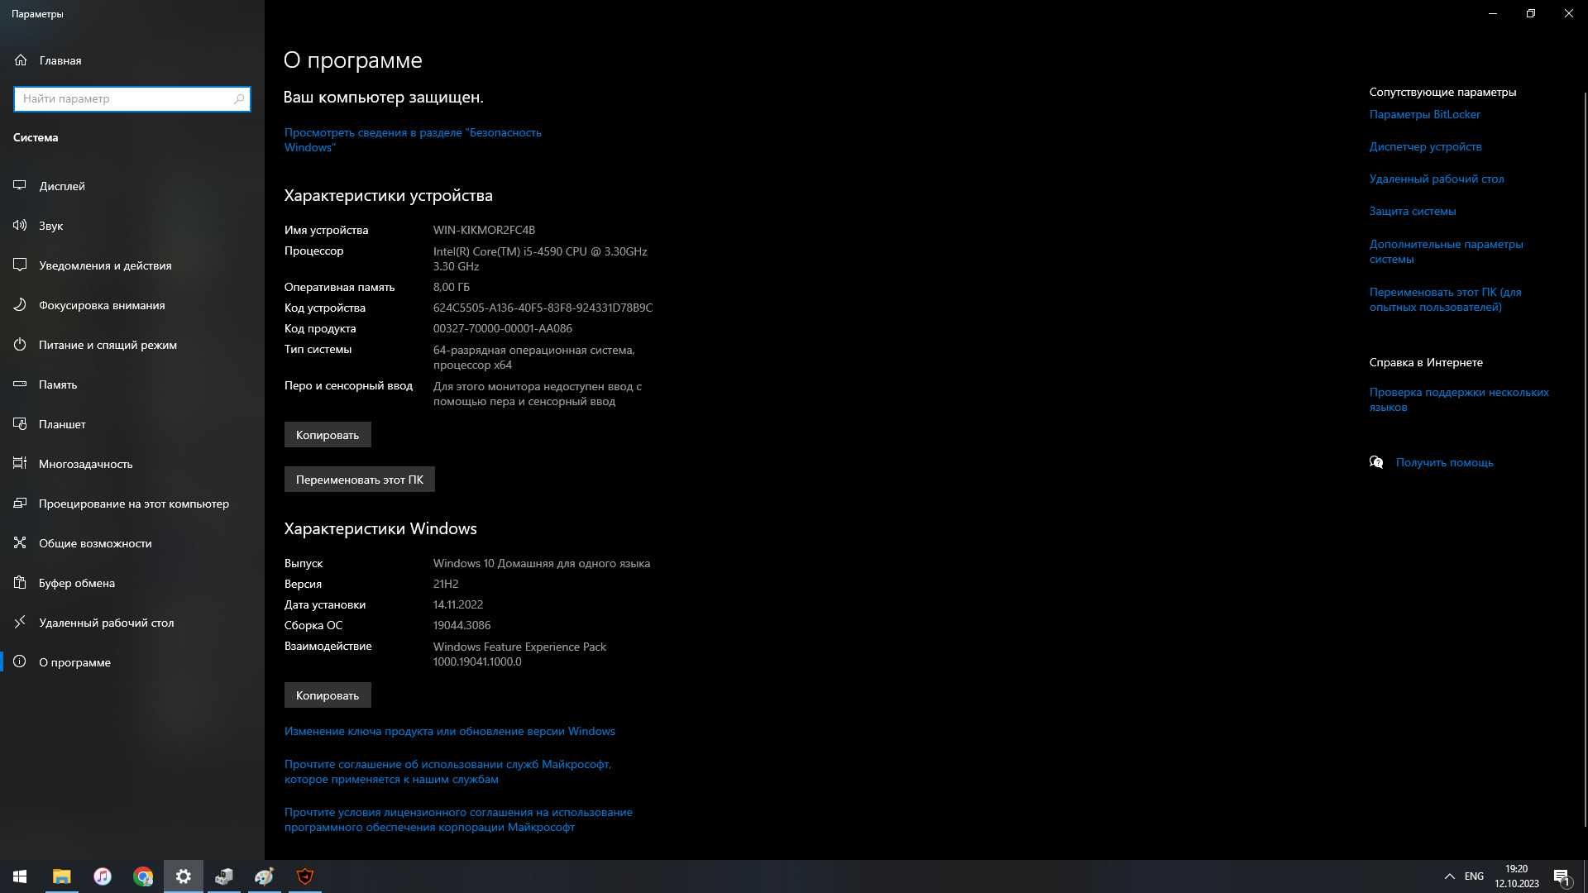Select О программе sidebar item
The image size is (1588, 893).
pos(132,662)
